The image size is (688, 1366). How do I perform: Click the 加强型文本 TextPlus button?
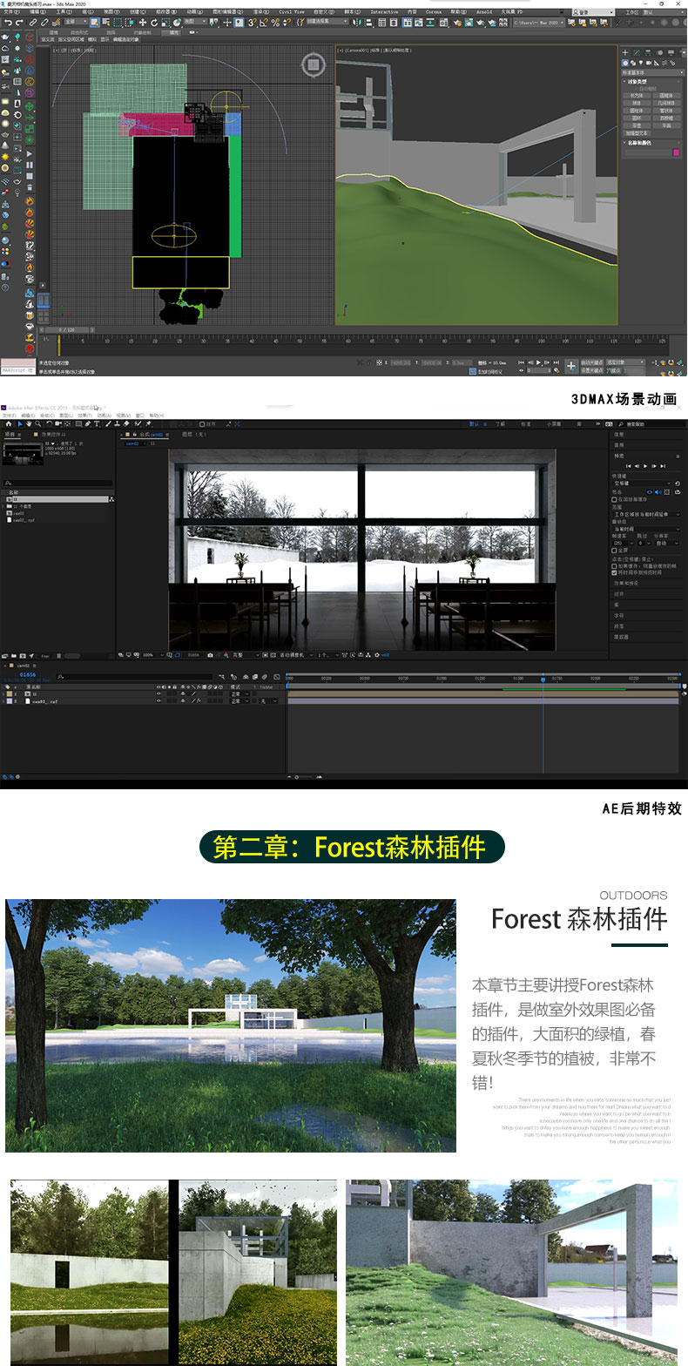pos(637,133)
